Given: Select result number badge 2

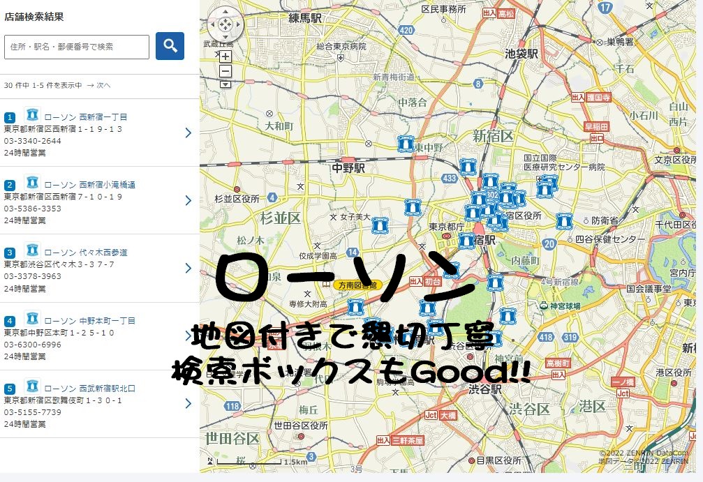Looking at the screenshot, I should coord(9,185).
